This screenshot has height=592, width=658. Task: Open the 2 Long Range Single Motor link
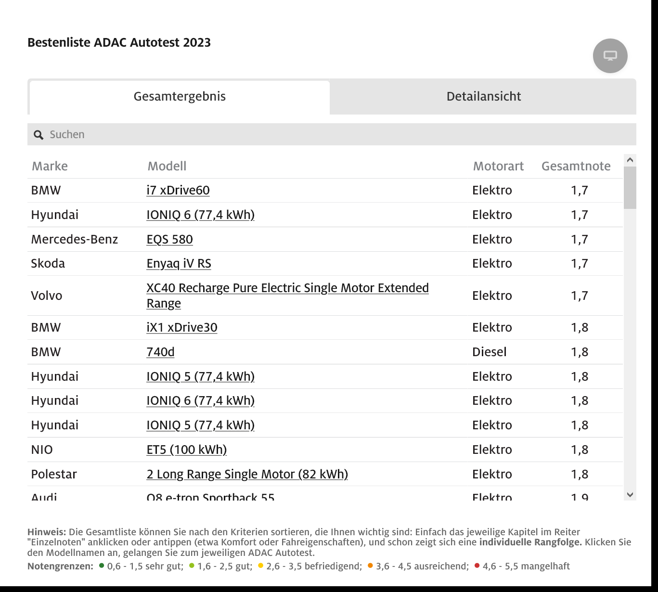(x=247, y=474)
